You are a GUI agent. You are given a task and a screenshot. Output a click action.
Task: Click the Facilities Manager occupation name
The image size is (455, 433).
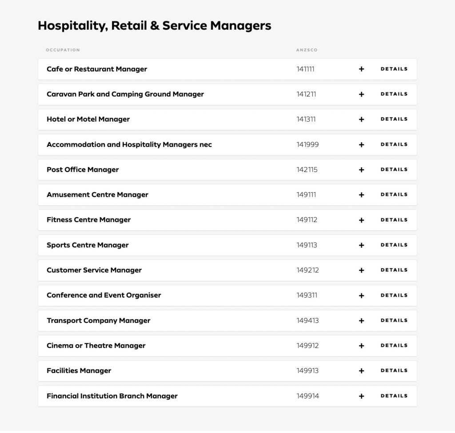(x=79, y=371)
